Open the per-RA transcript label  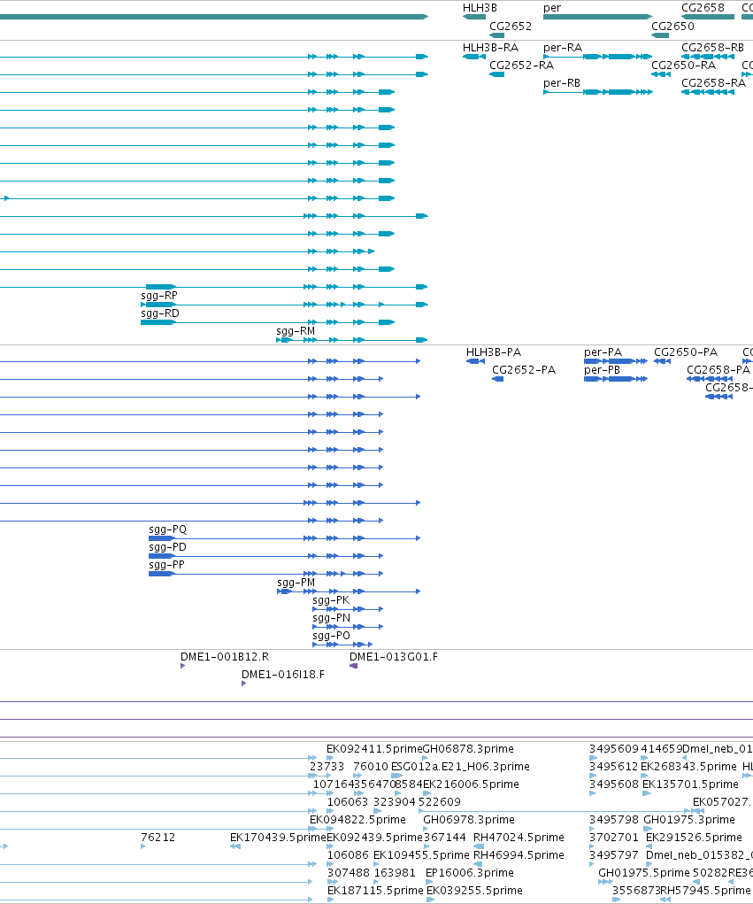tap(562, 48)
